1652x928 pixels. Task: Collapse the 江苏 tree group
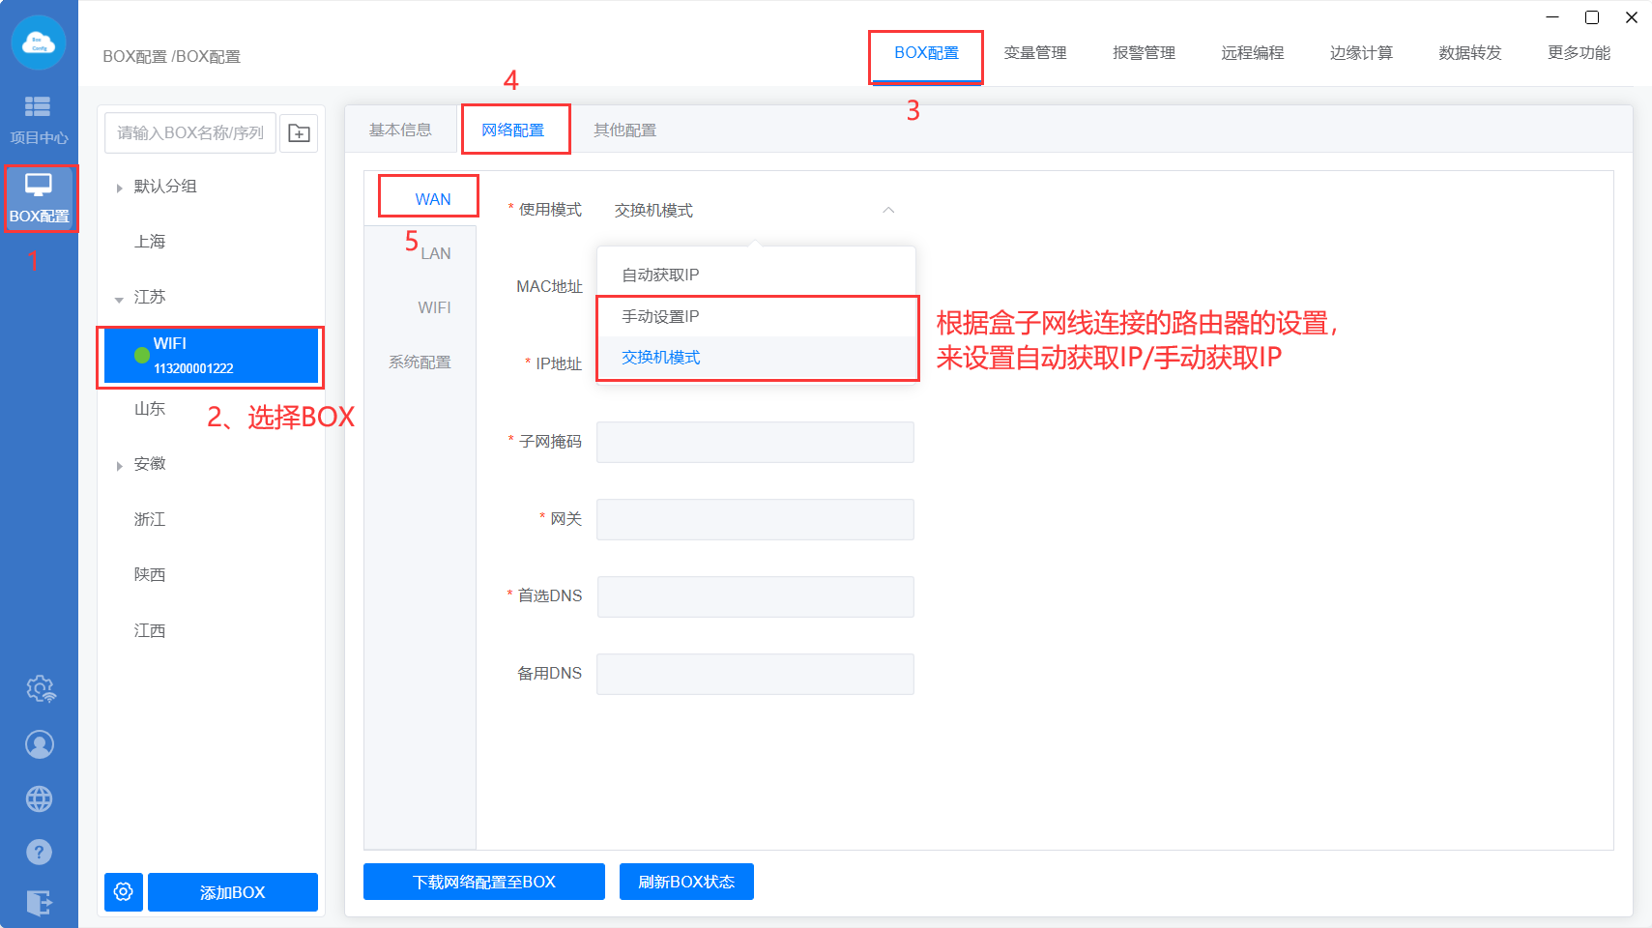(x=119, y=299)
